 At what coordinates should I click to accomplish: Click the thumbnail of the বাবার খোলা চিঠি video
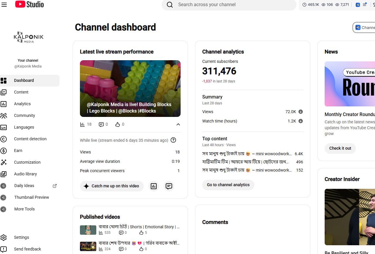[x=88, y=230]
